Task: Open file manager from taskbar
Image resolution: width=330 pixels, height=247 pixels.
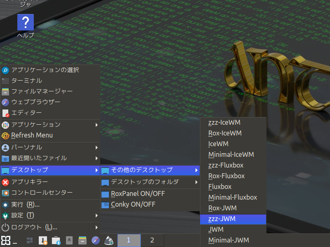Action: [x=82, y=240]
